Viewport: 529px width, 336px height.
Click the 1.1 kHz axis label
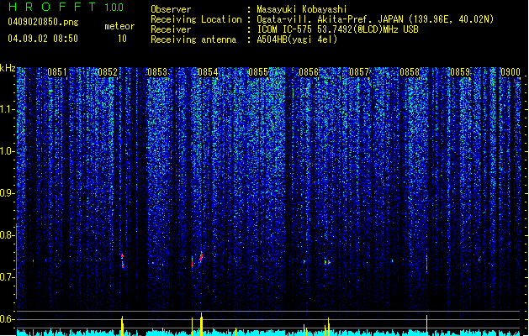[8, 110]
